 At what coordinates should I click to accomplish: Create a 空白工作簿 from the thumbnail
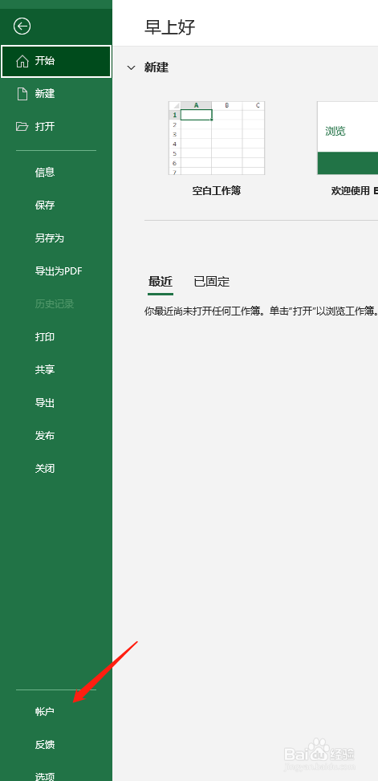coord(217,138)
